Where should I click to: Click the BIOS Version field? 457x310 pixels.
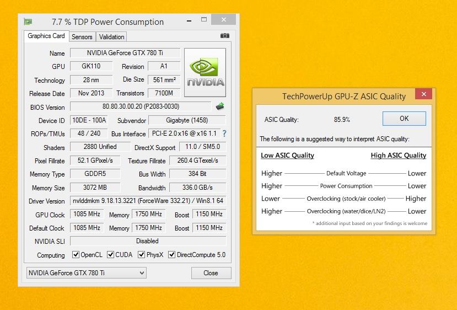click(141, 106)
